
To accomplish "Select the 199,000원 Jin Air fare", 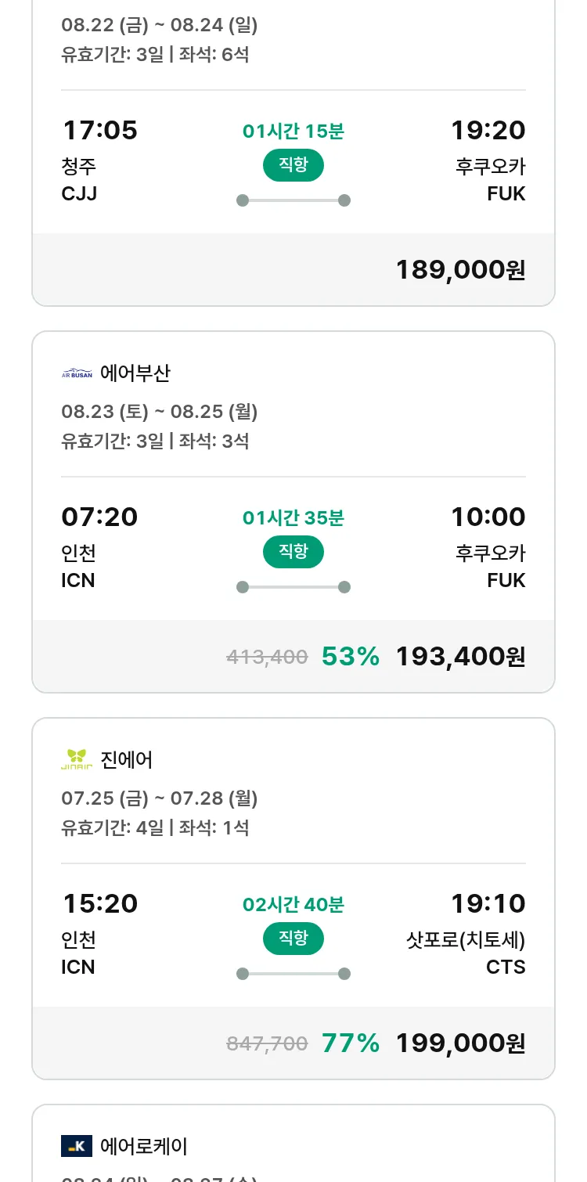I will click(x=460, y=1043).
